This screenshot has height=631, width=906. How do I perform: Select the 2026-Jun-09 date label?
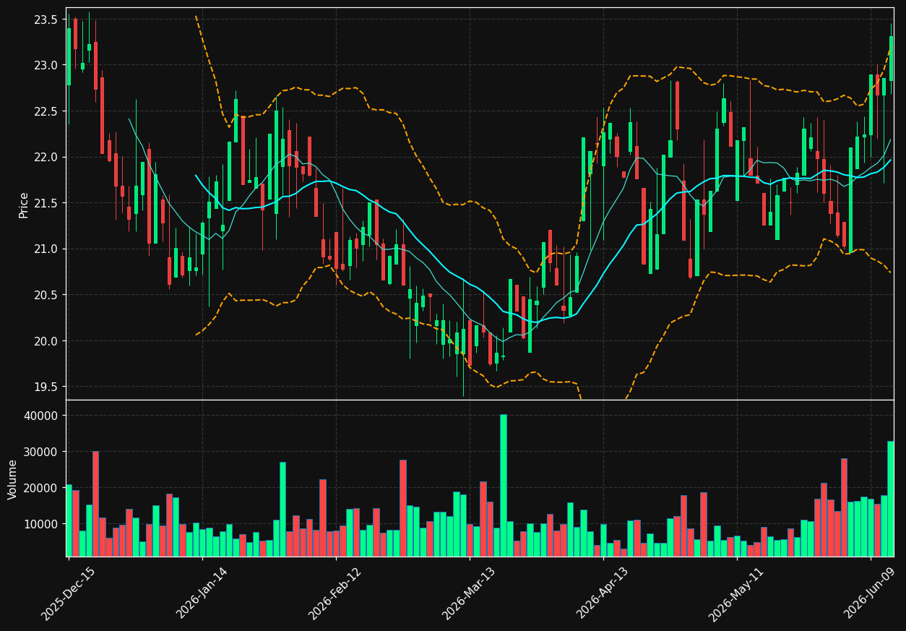click(x=871, y=593)
